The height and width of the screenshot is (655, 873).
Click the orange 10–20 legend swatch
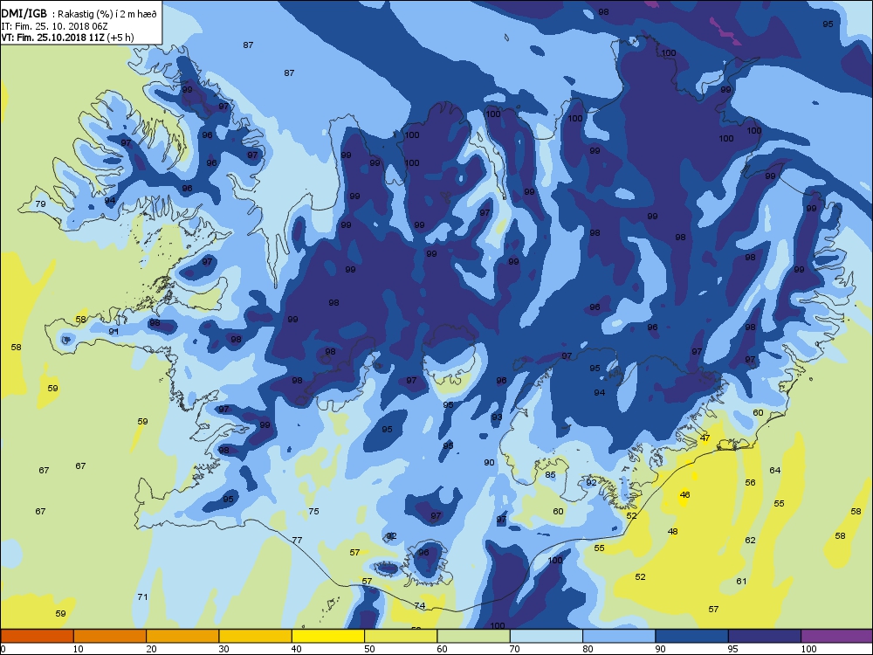110,636
